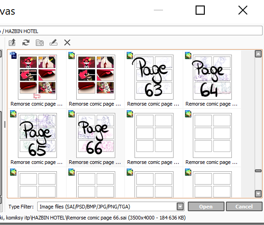
Task: Click the scrollbar down arrow
Action: pos(258,194)
